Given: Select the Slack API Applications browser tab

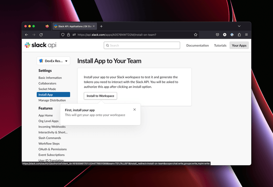Looking at the screenshot, I should (74, 26).
